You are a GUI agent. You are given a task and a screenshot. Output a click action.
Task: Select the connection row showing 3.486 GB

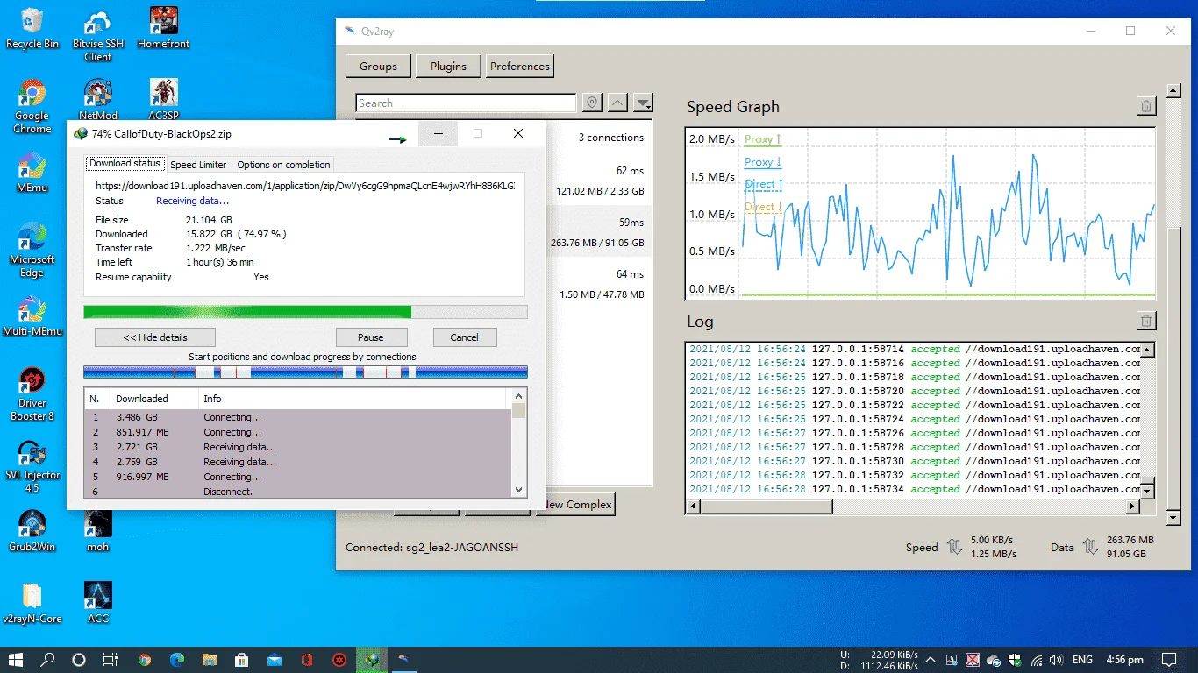click(298, 417)
